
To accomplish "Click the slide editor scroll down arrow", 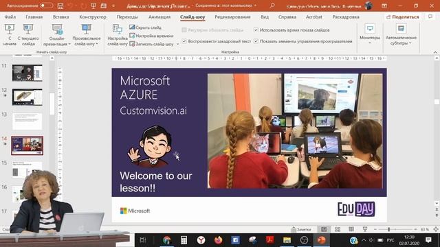I will click(437, 204).
